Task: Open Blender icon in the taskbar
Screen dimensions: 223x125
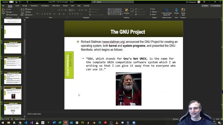Action: (94, 123)
